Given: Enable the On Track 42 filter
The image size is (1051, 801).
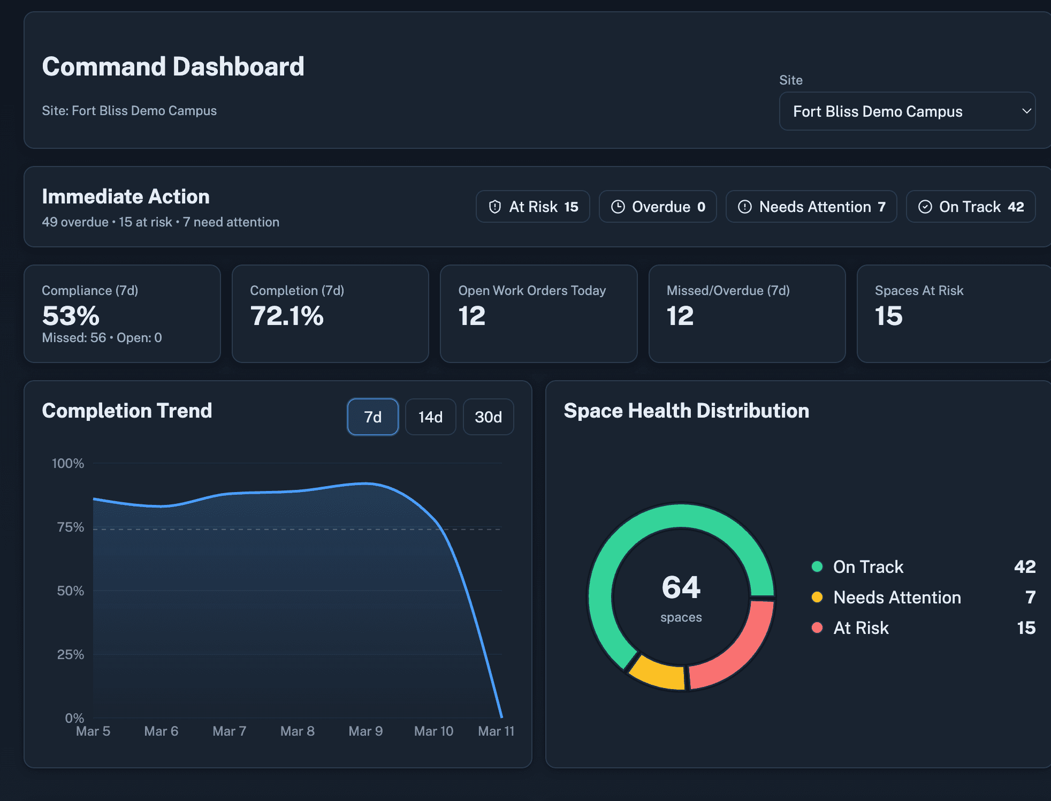Looking at the screenshot, I should [x=970, y=207].
